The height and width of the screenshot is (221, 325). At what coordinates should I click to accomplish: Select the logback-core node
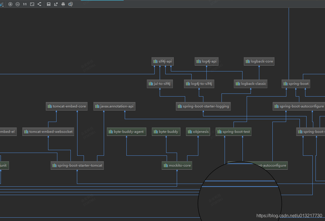tap(259, 61)
